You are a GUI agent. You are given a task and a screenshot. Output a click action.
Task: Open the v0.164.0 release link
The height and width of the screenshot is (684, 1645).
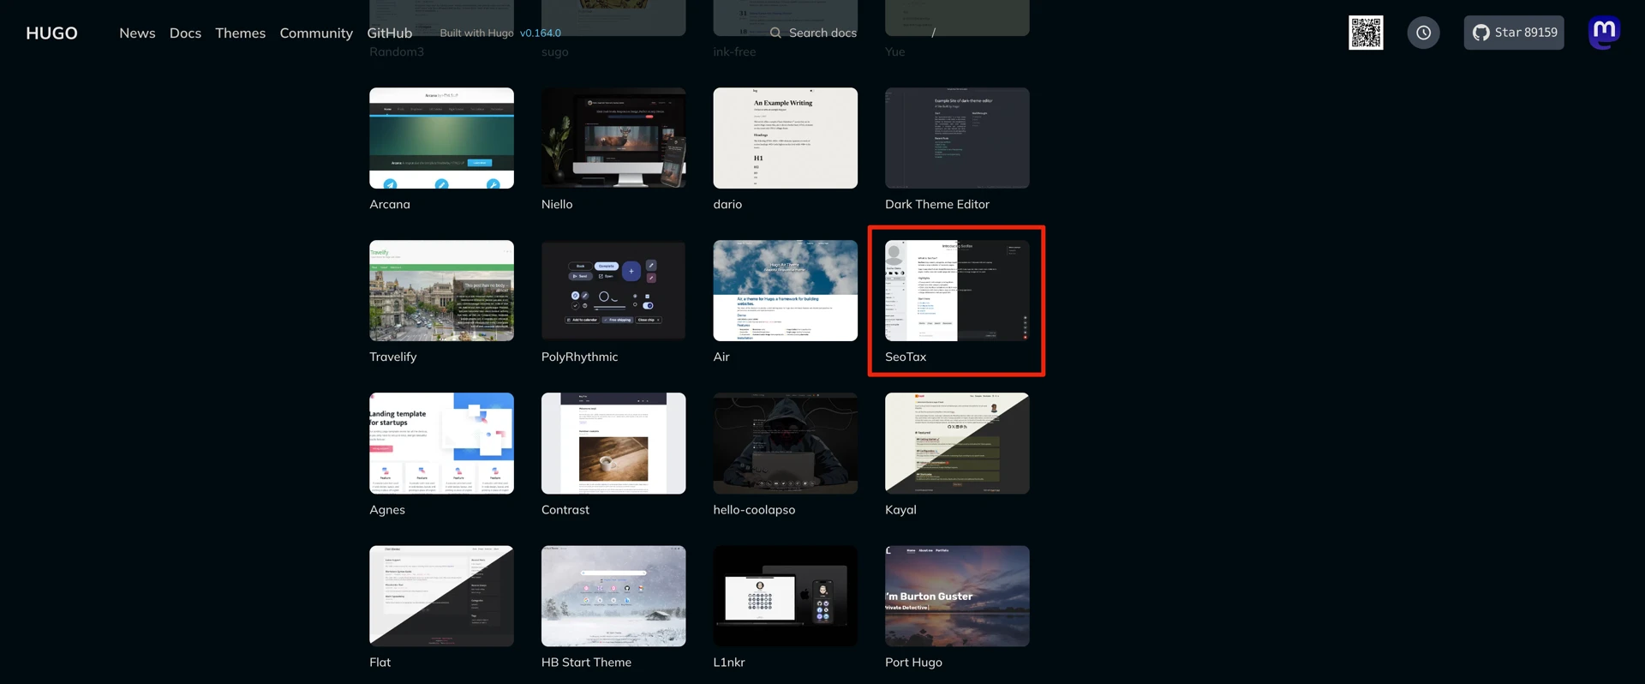click(541, 33)
